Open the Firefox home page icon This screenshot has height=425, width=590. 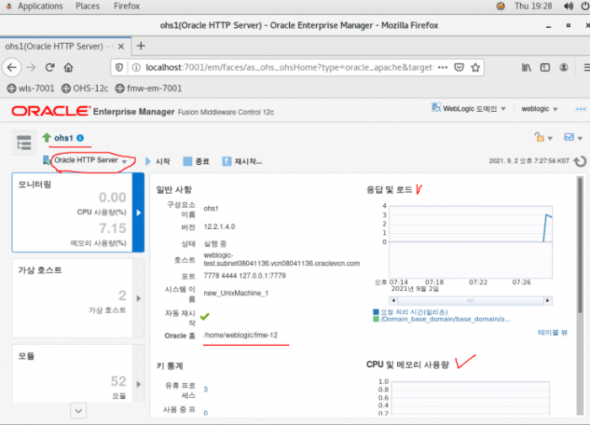coord(68,67)
